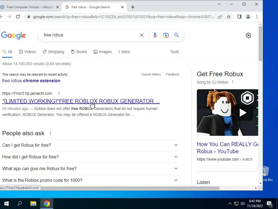Click the Feedback link

click(172, 74)
